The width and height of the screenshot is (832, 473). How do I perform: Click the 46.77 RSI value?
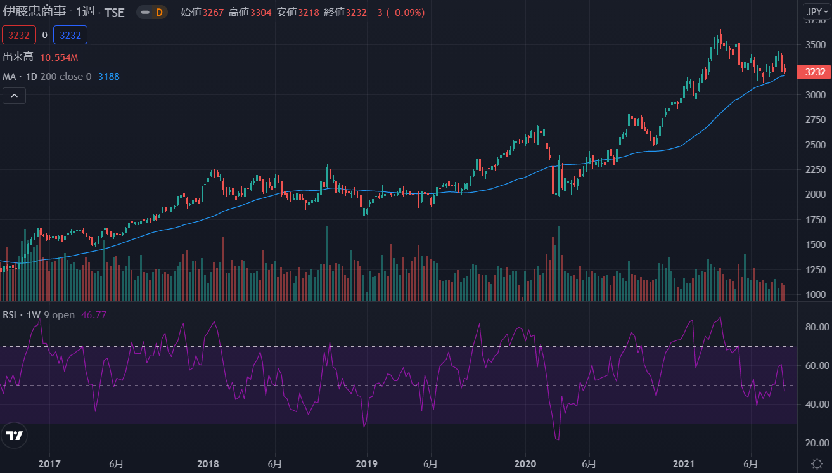(94, 314)
